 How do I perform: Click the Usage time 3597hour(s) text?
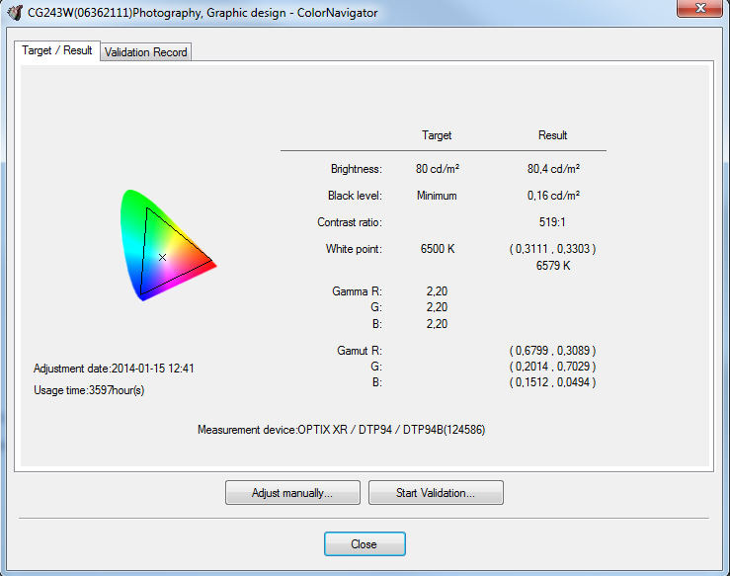click(x=89, y=390)
